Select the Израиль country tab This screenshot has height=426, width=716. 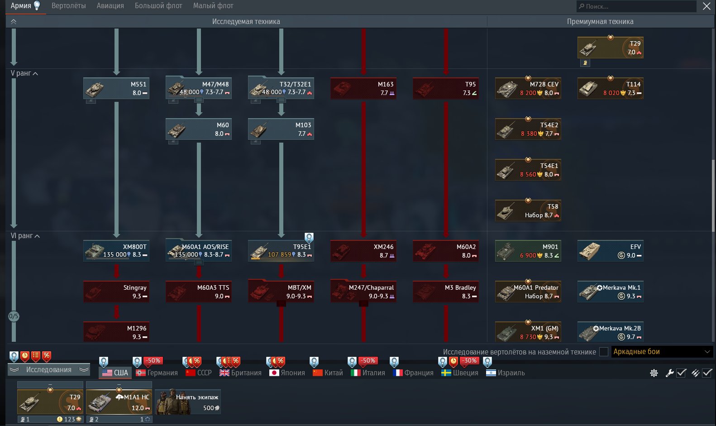click(505, 373)
